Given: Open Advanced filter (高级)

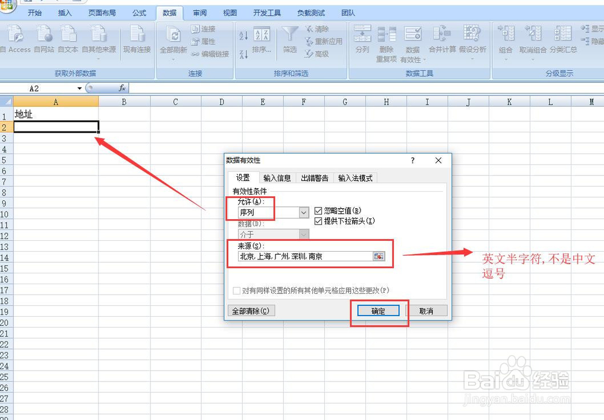Looking at the screenshot, I should [318, 54].
